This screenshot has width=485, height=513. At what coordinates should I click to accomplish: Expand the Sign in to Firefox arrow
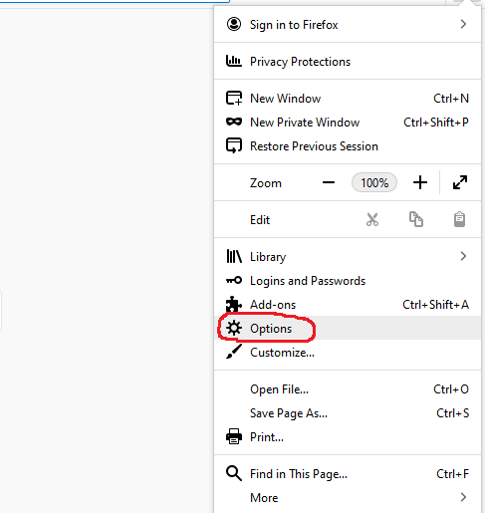tap(463, 24)
